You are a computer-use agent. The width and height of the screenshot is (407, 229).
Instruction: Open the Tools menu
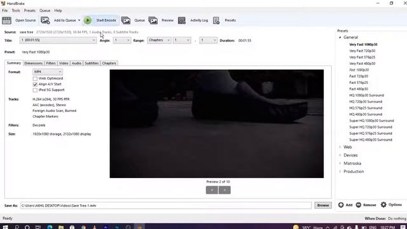click(16, 11)
